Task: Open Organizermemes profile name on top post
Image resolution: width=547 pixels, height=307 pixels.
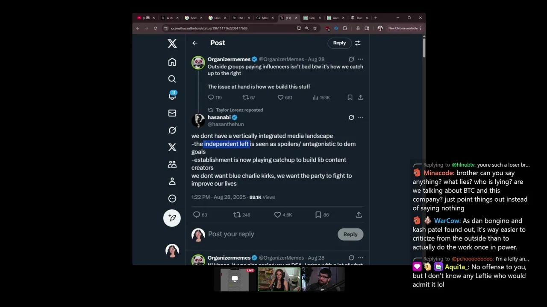Action: pyautogui.click(x=229, y=59)
